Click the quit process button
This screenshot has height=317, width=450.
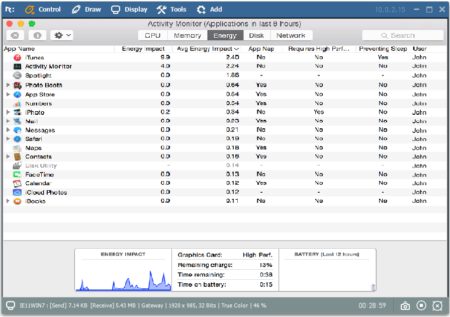(15, 35)
